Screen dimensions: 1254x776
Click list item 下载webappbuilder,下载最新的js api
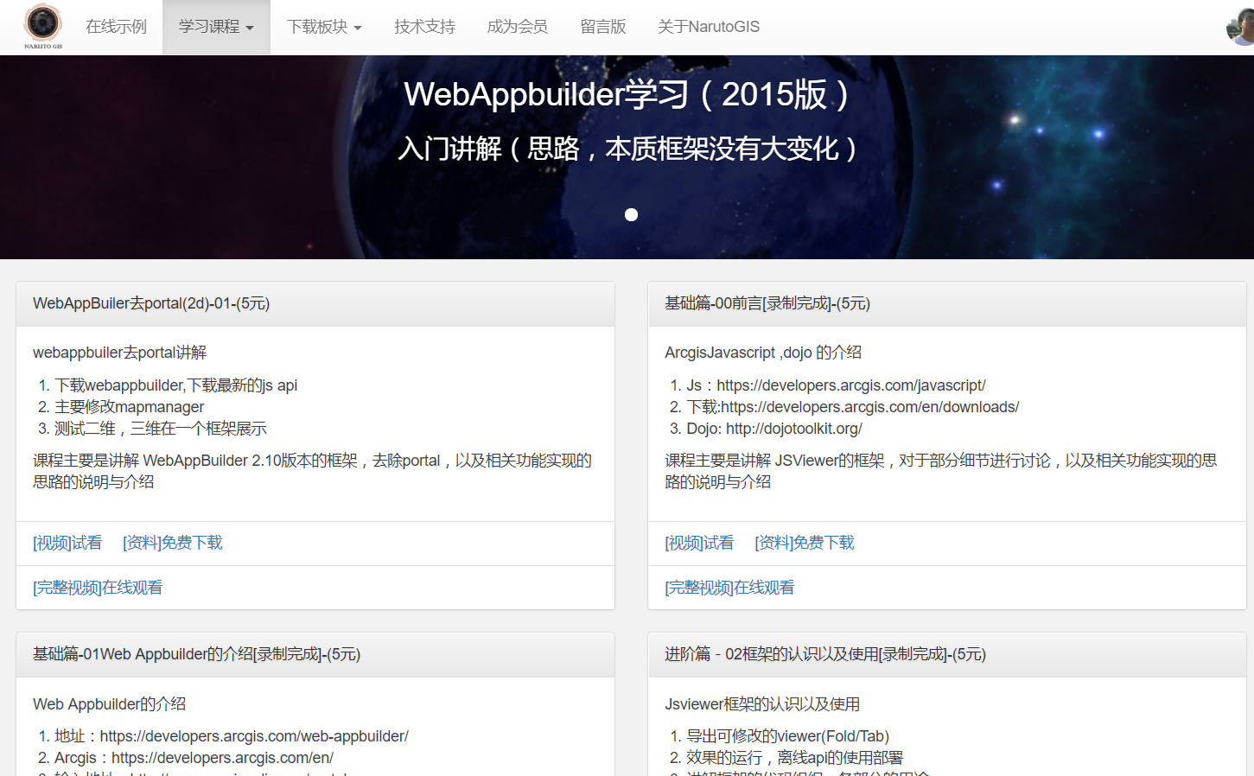tap(176, 385)
